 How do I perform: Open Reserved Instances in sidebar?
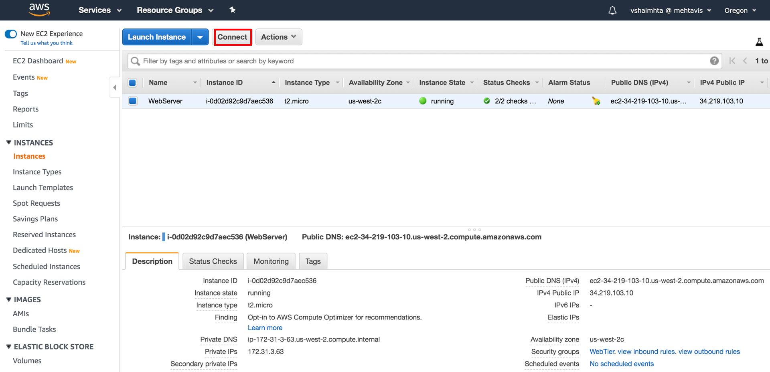pos(44,235)
